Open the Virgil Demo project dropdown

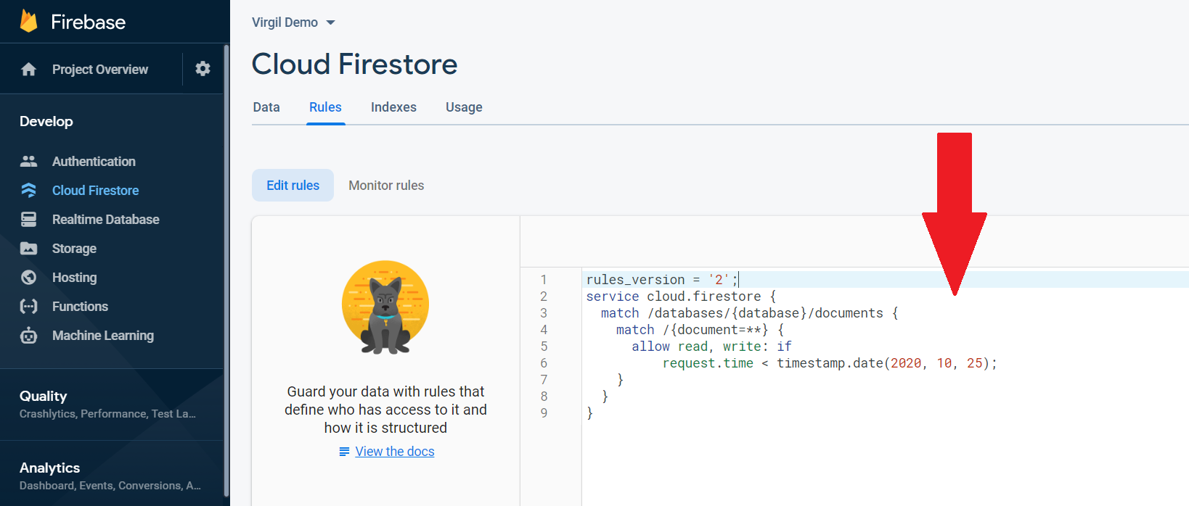(293, 22)
